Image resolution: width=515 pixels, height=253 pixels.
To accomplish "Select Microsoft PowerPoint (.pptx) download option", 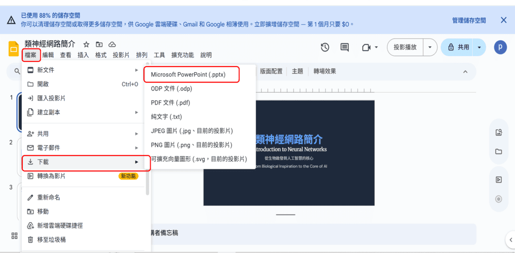I will tap(191, 75).
